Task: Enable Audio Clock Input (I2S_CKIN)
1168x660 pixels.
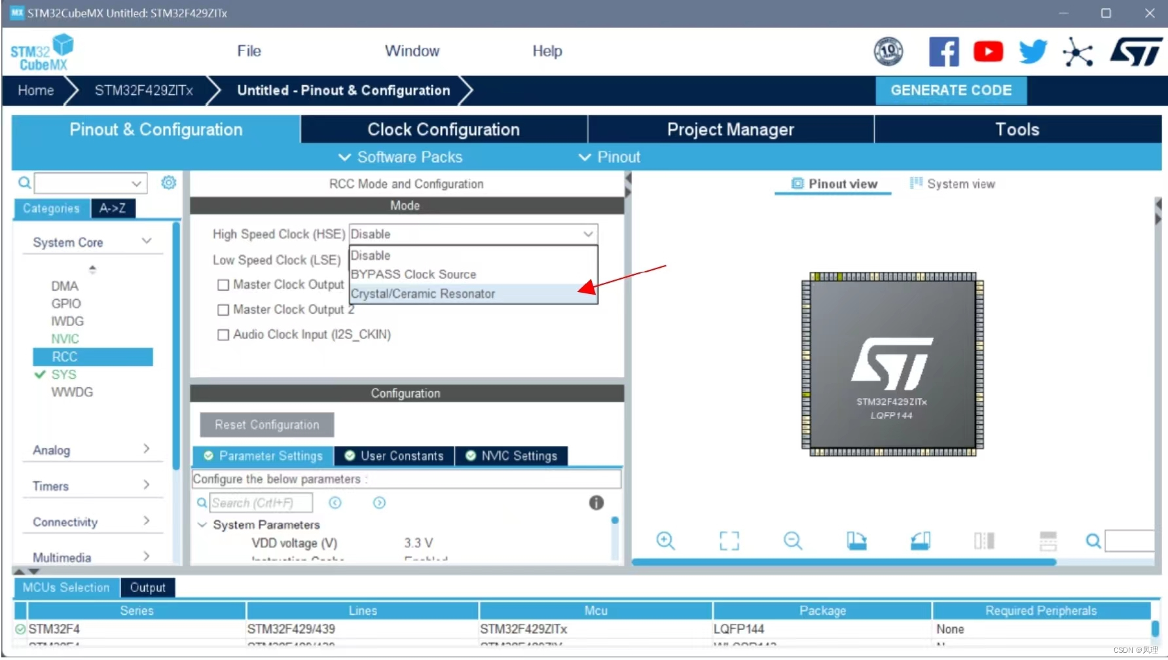Action: (223, 335)
